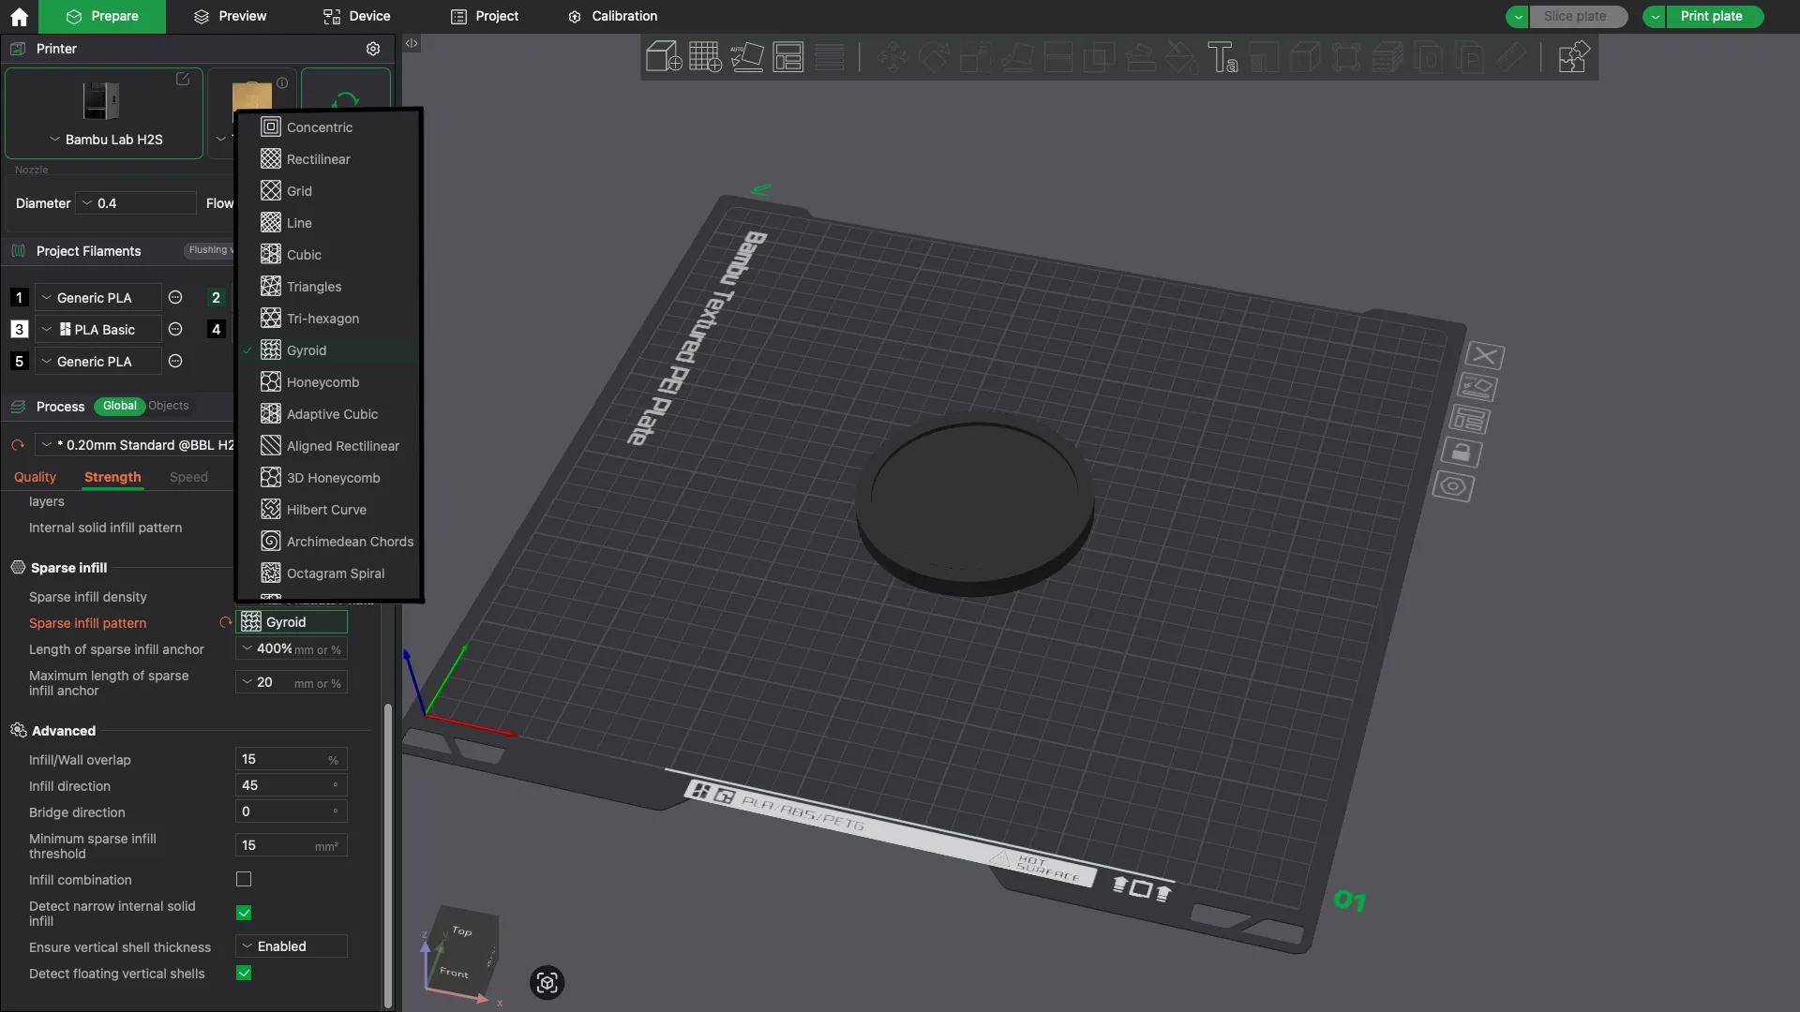Click the Add model cube icon

pyautogui.click(x=664, y=57)
